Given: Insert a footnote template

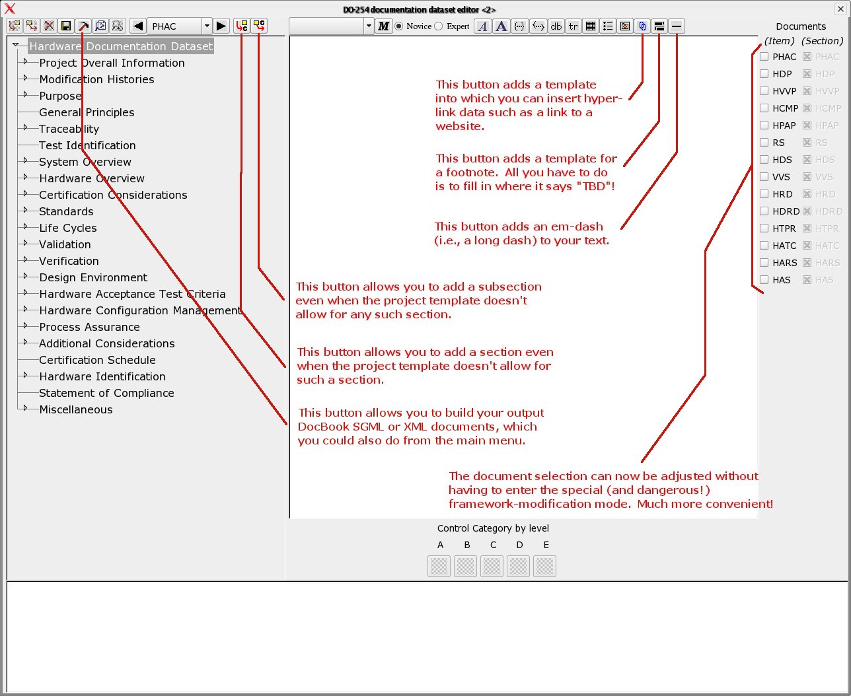Looking at the screenshot, I should 659,26.
